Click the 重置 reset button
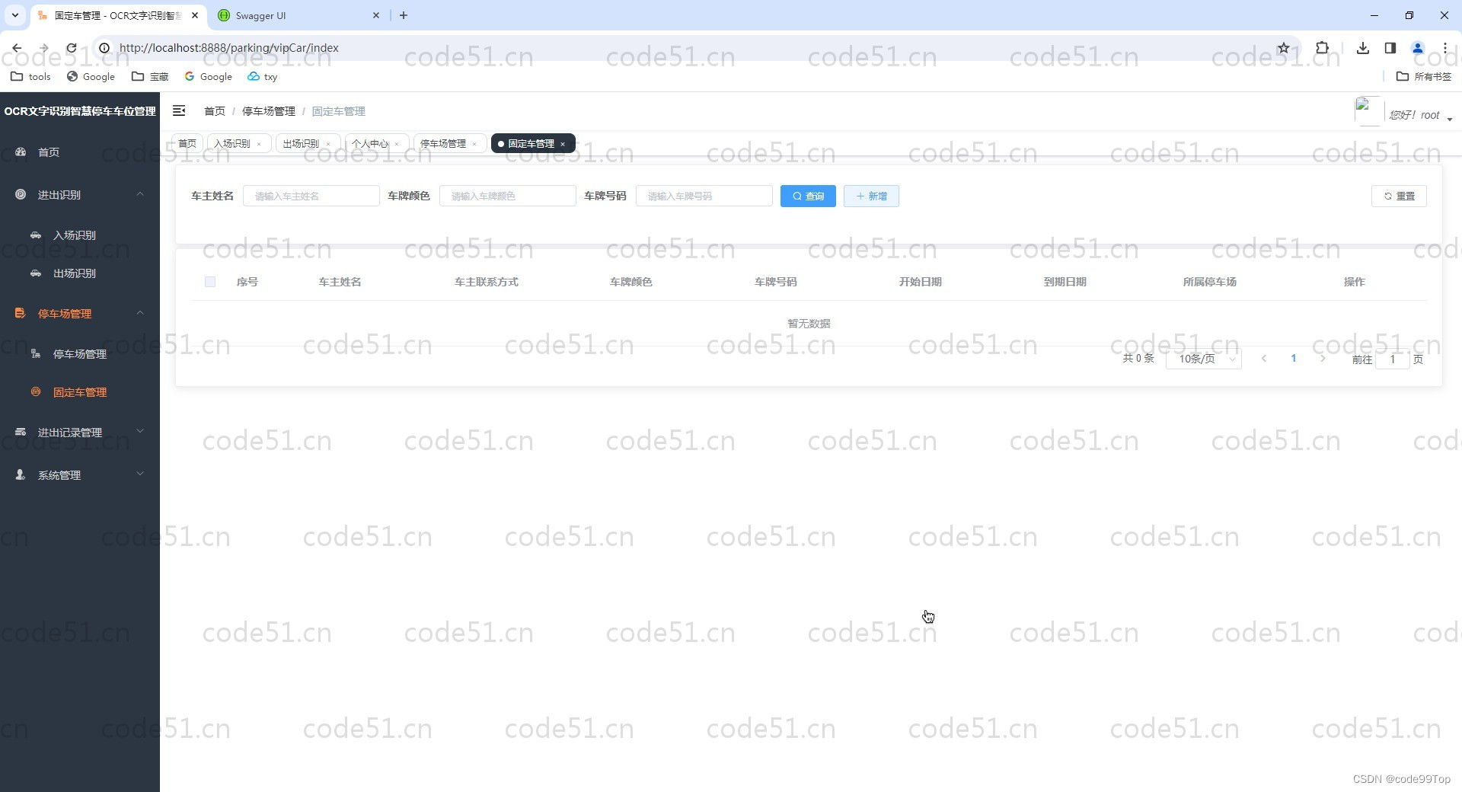The image size is (1462, 792). (1399, 196)
